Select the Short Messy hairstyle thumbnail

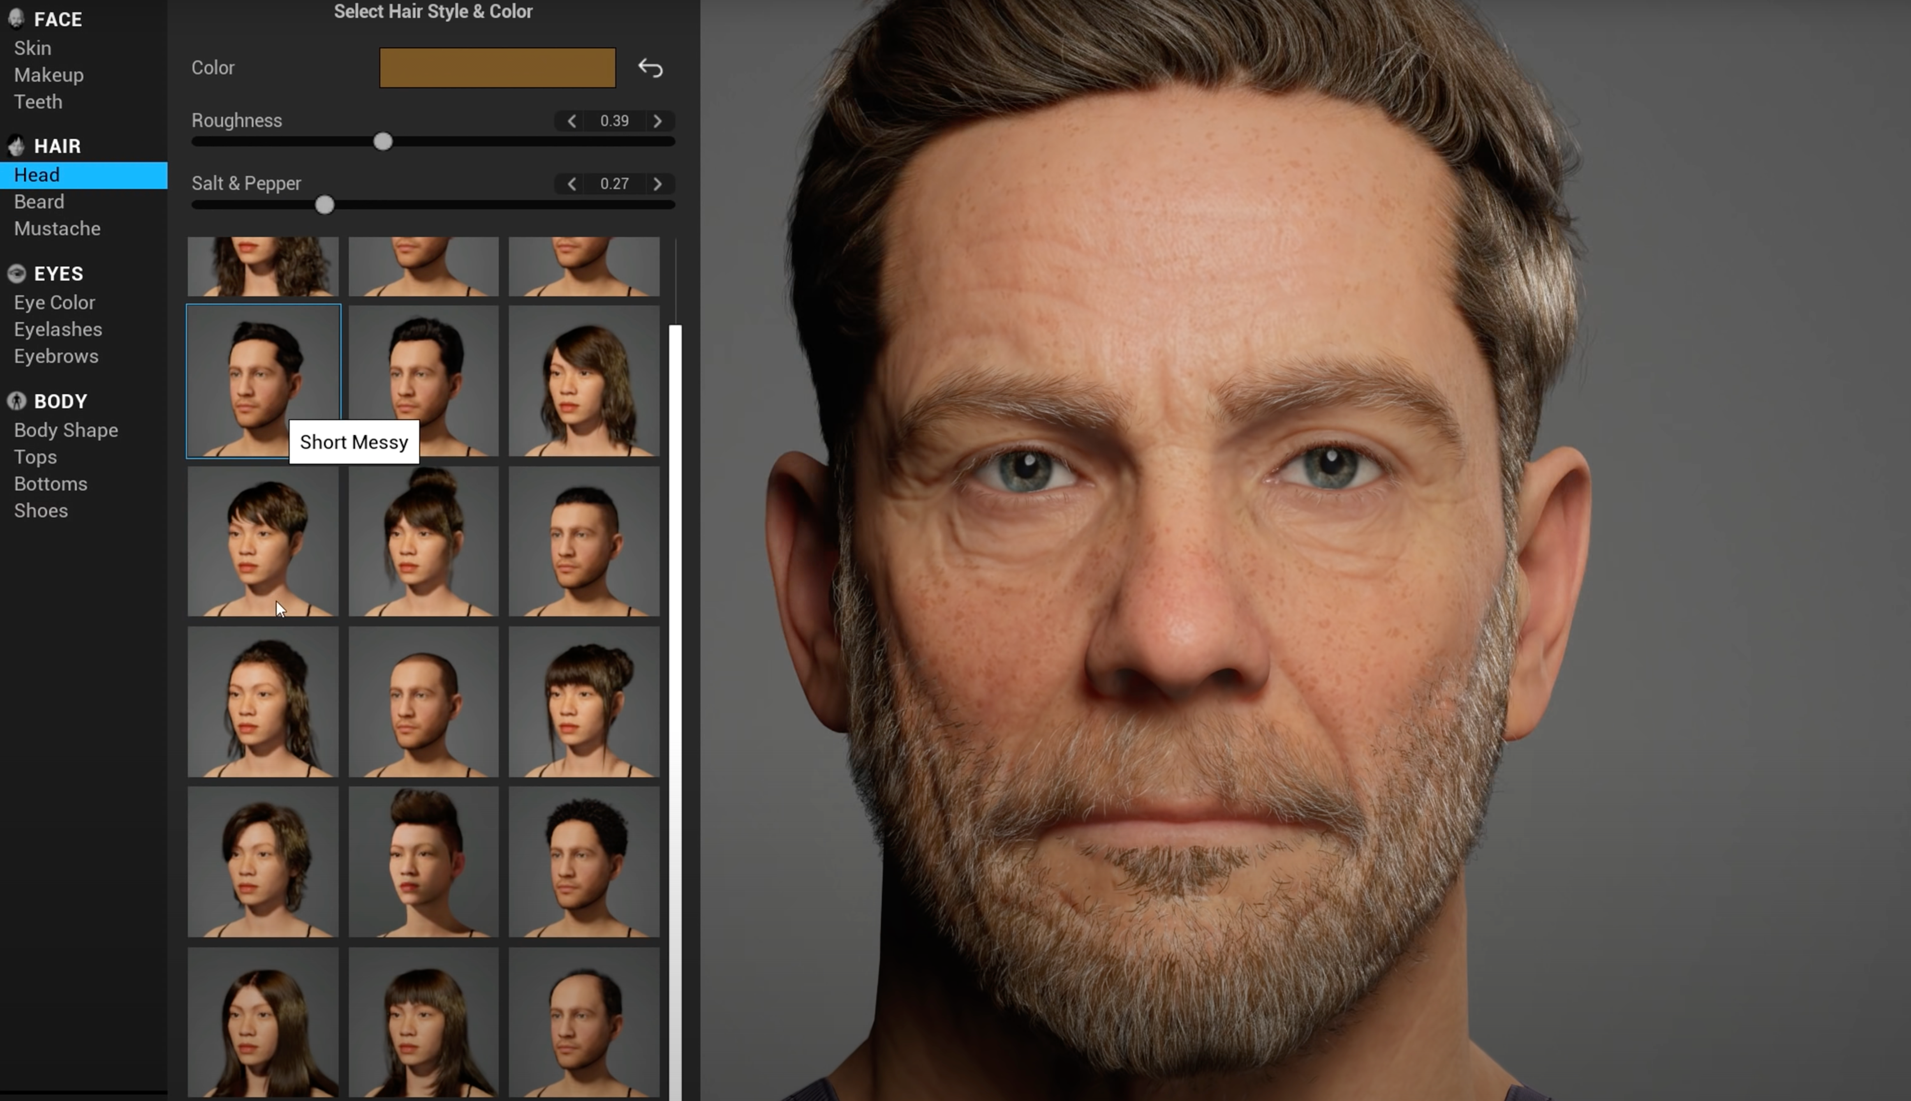(263, 381)
